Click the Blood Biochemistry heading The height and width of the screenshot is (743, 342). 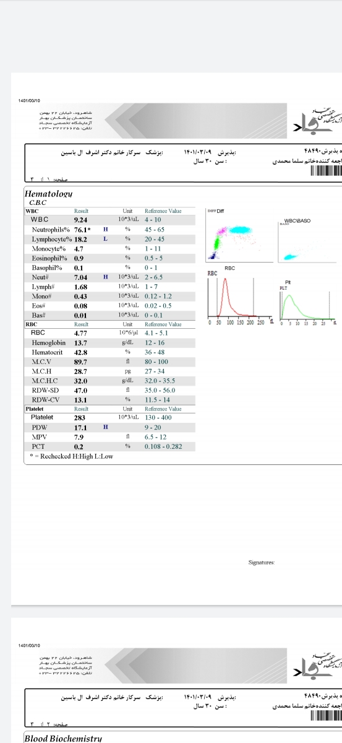tap(63, 738)
